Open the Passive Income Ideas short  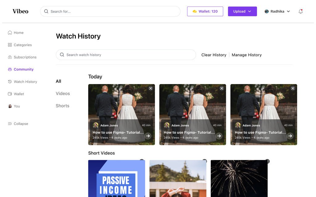coord(116,179)
